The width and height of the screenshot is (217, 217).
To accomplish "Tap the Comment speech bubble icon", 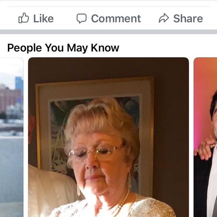I will 82,18.
